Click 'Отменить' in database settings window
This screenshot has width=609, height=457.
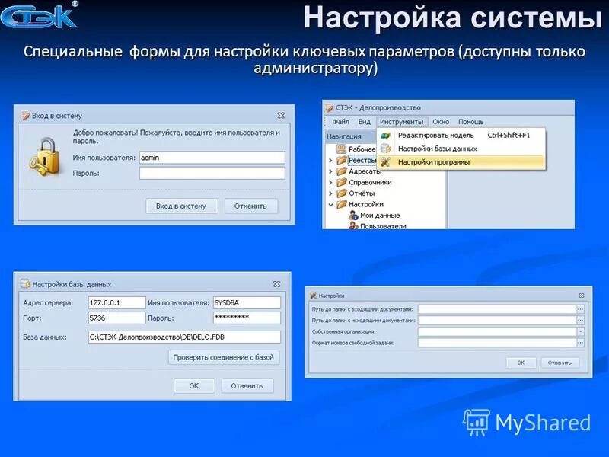(x=247, y=386)
